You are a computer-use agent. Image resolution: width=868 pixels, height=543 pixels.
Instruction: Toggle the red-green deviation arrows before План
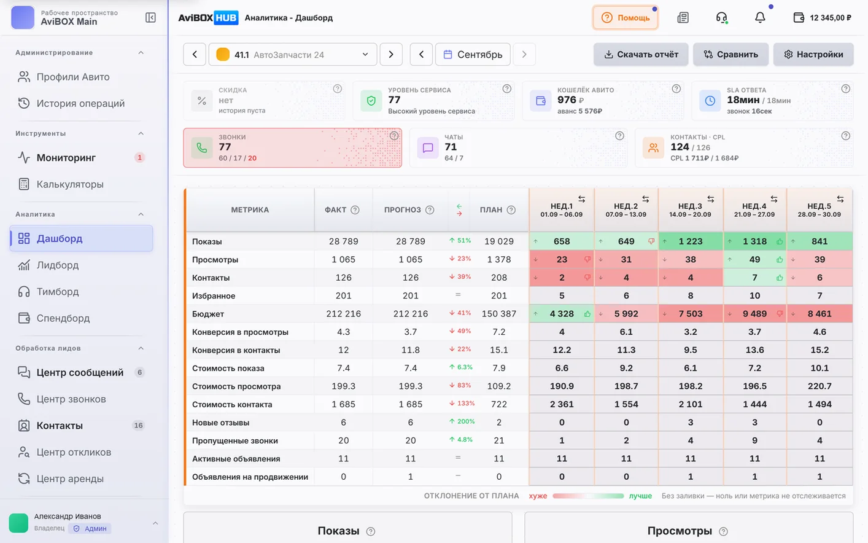click(459, 210)
